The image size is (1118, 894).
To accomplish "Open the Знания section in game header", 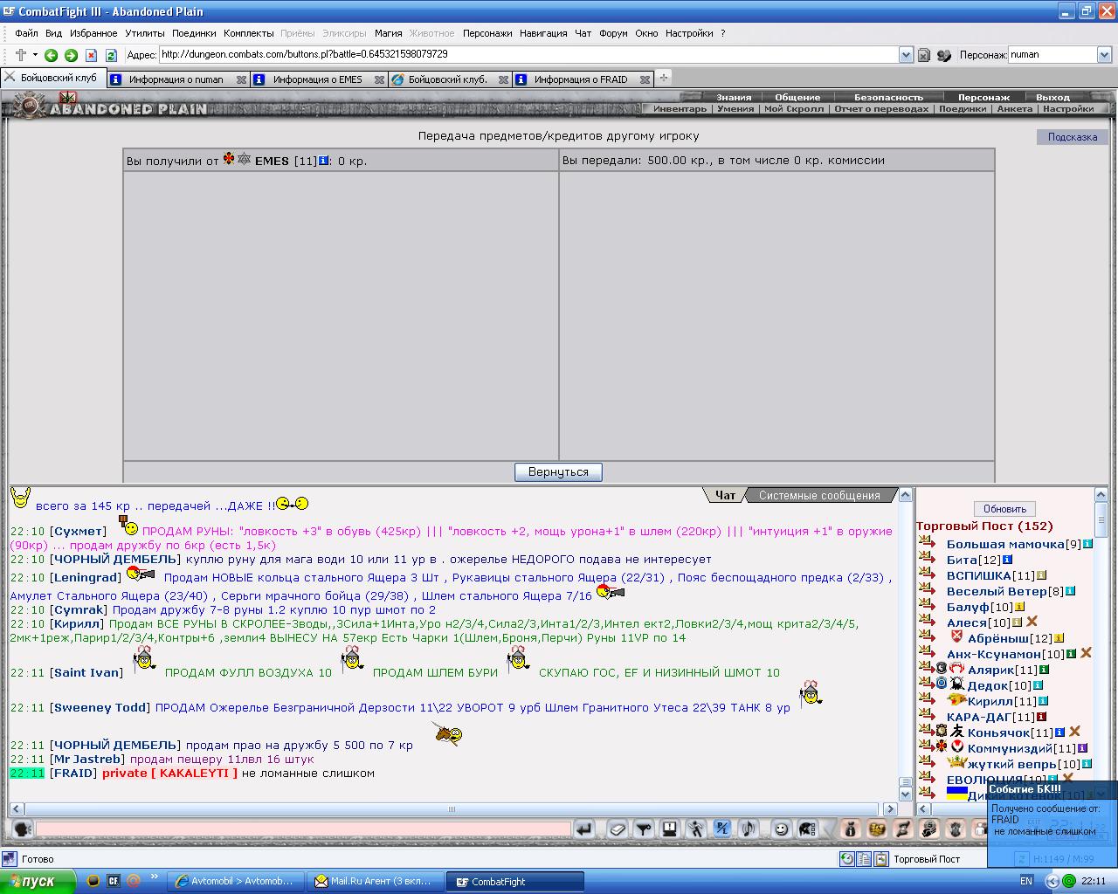I will point(734,97).
